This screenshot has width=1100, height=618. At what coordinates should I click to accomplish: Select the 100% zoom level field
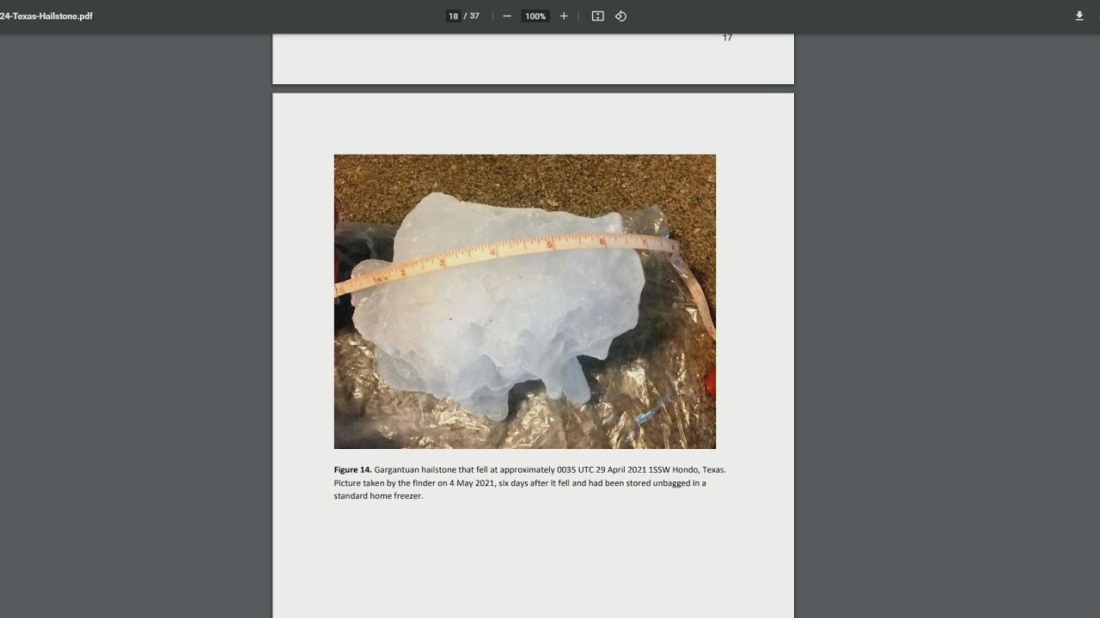(535, 16)
